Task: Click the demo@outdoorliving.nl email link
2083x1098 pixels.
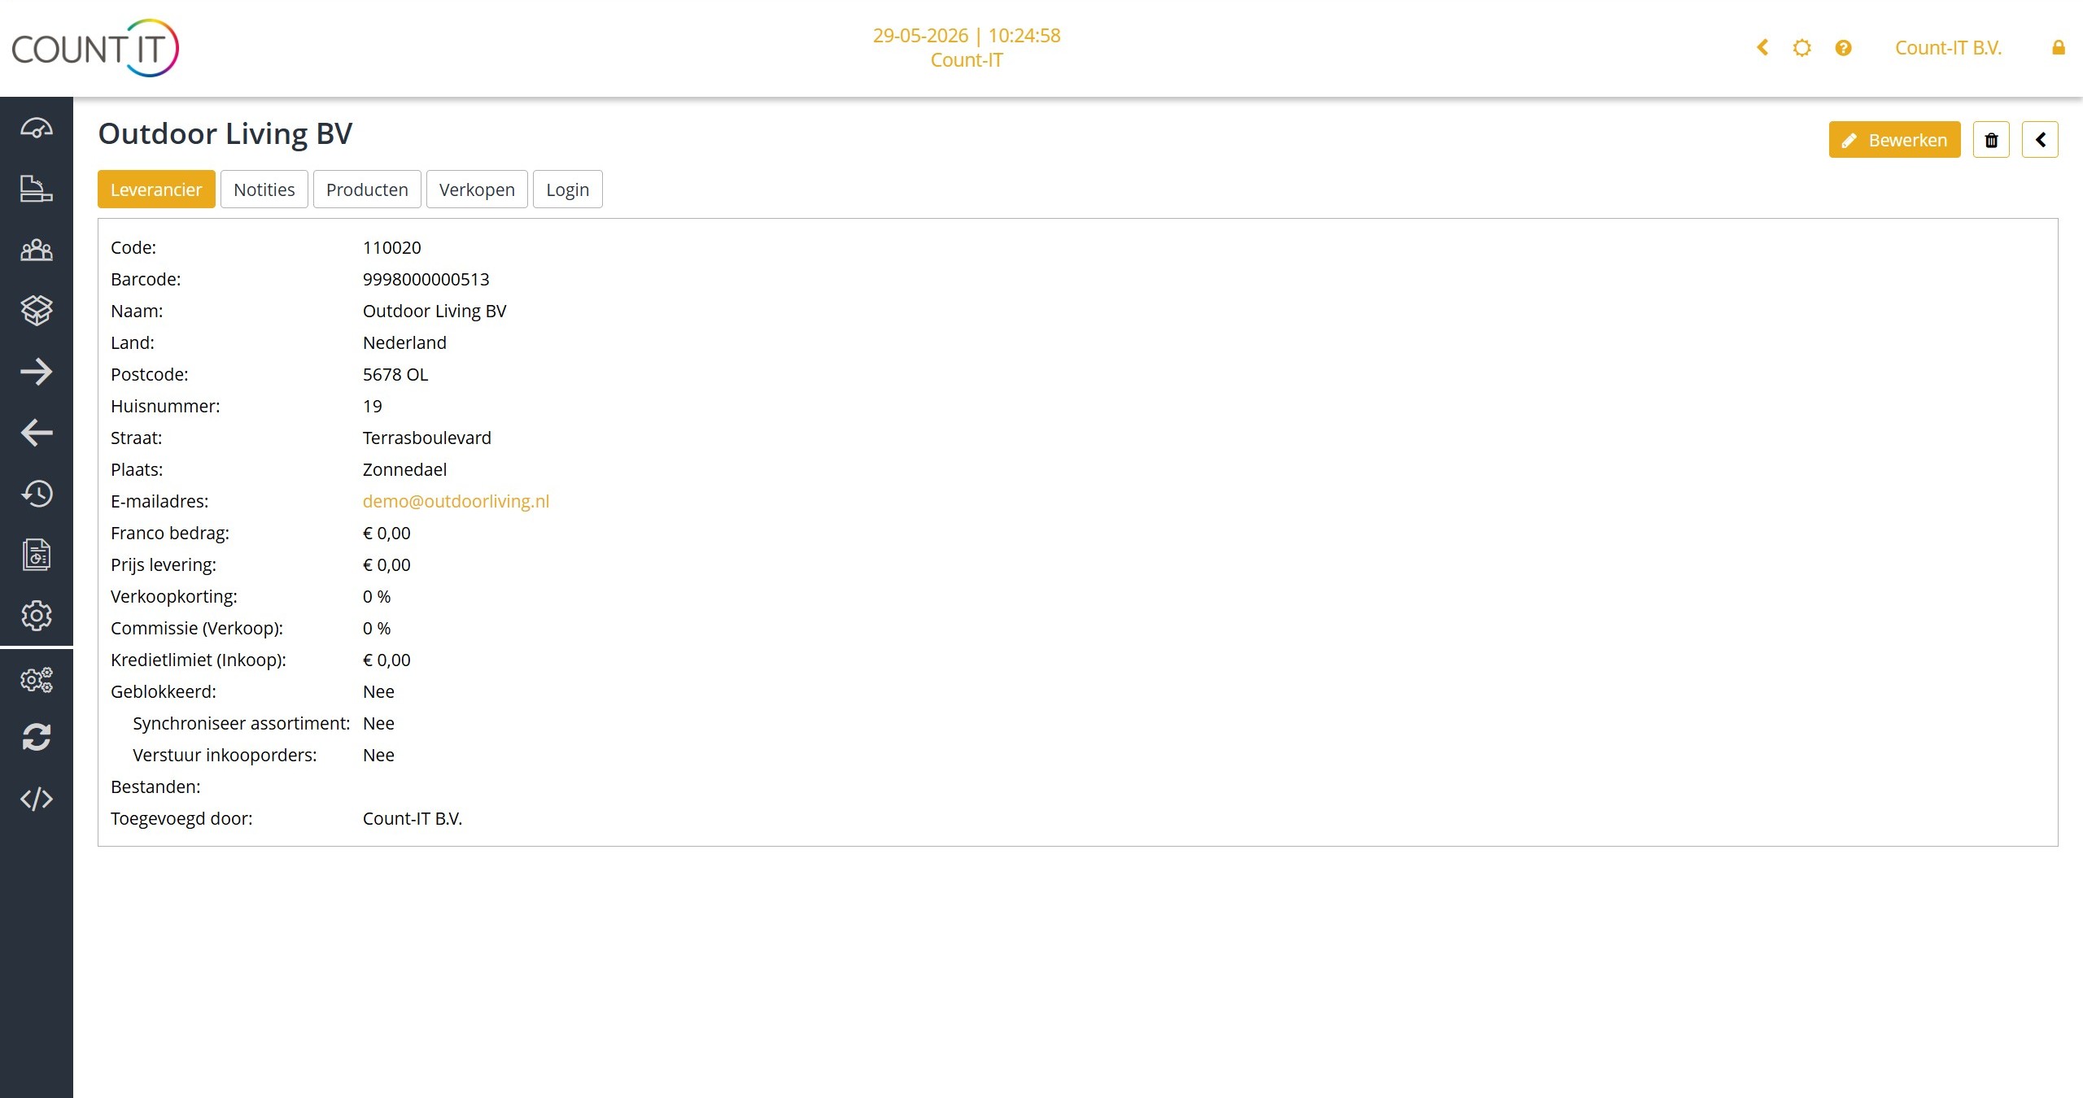Action: pos(456,502)
